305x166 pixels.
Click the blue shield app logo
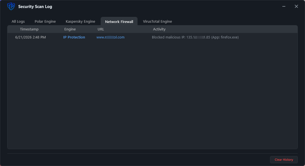click(11, 6)
